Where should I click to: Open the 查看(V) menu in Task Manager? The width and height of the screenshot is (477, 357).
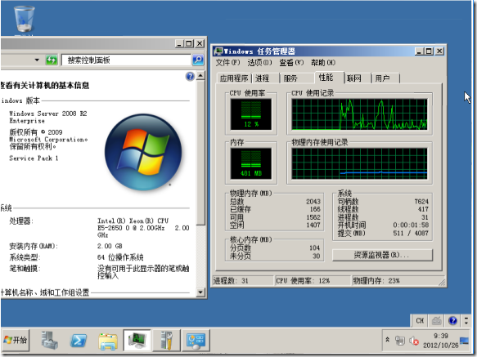click(x=291, y=63)
